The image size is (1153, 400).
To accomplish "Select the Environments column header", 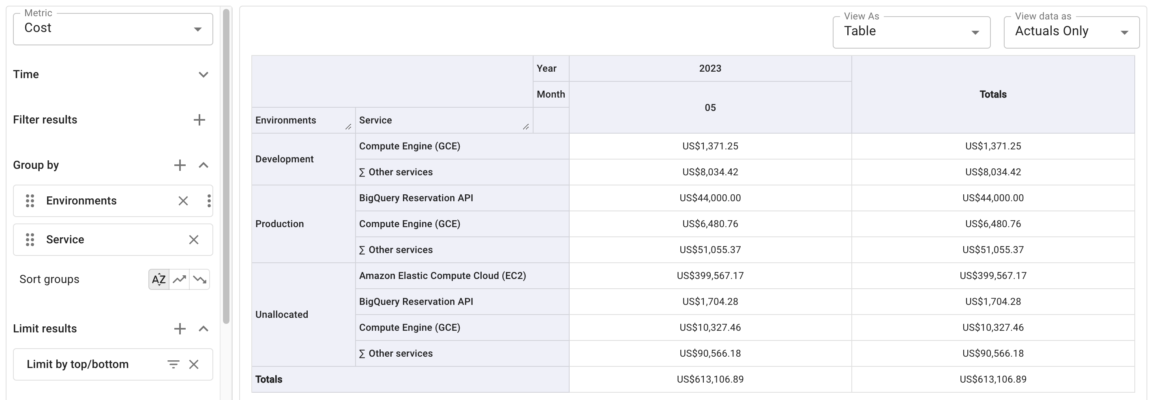I will pyautogui.click(x=304, y=120).
